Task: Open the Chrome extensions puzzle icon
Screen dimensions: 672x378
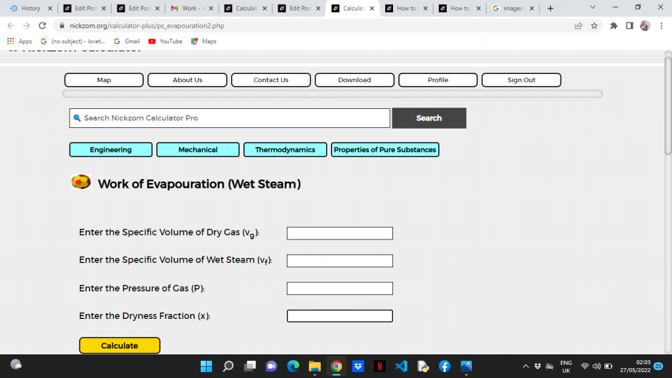Action: pos(614,26)
